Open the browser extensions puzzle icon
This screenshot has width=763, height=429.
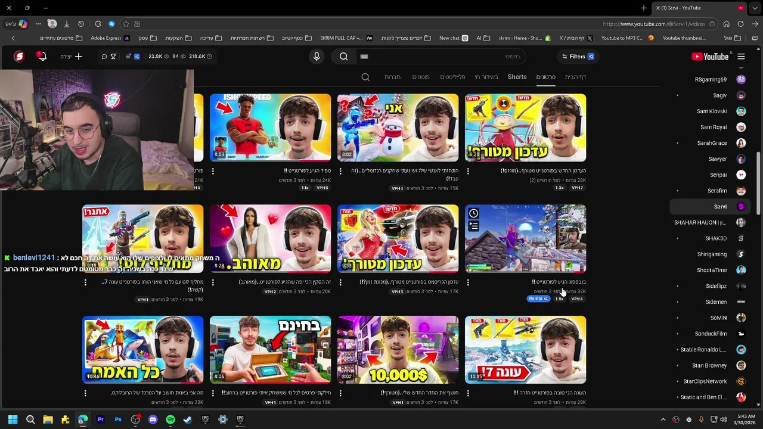[x=98, y=24]
